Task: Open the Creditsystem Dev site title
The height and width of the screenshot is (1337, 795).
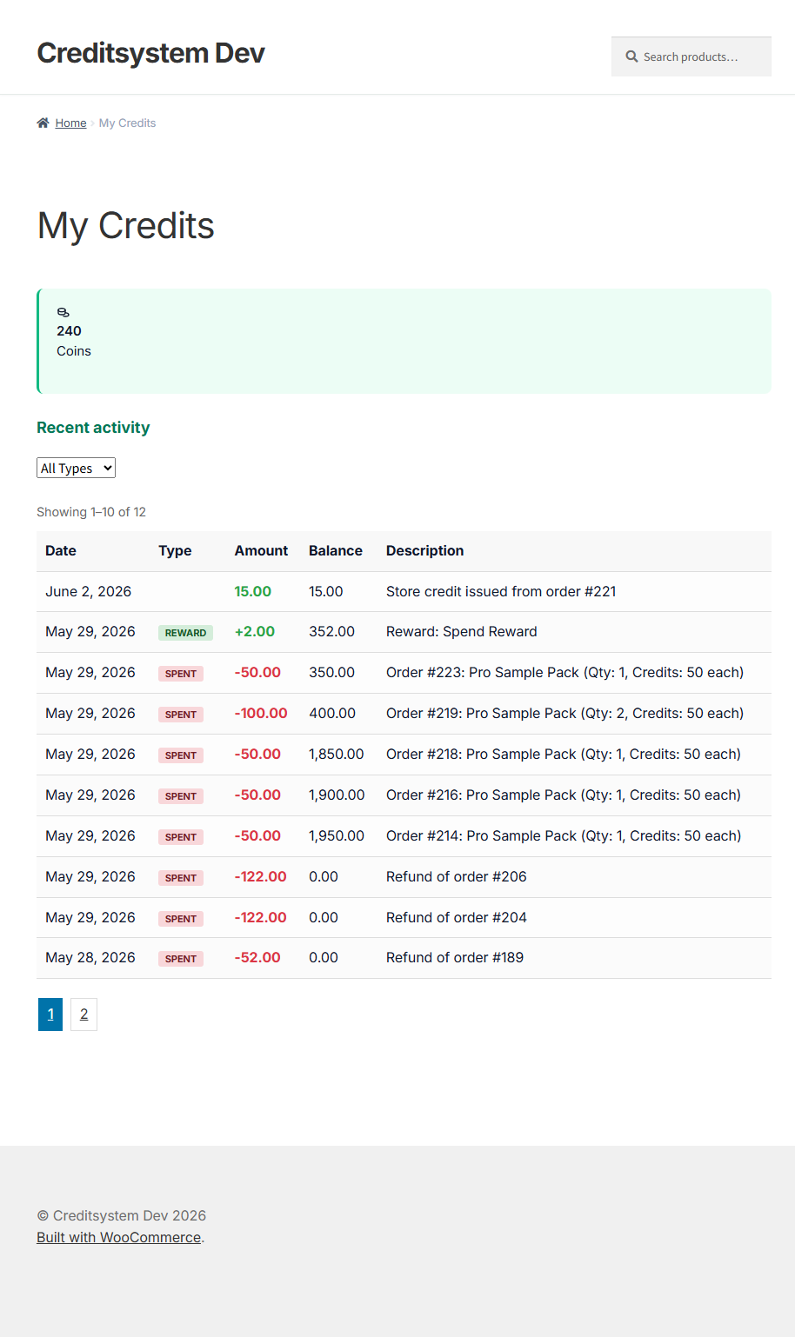Action: pos(150,53)
